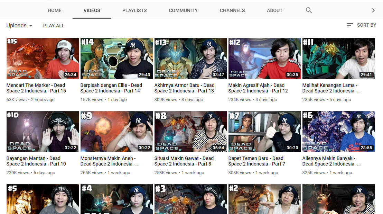
Task: Click '325K views • 1 week ago' text
Action: coord(327,173)
